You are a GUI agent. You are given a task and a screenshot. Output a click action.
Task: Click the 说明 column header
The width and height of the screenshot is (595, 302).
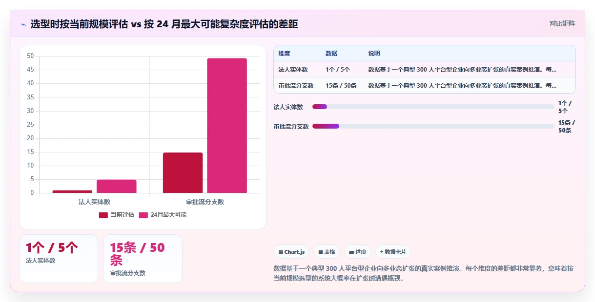(x=374, y=54)
